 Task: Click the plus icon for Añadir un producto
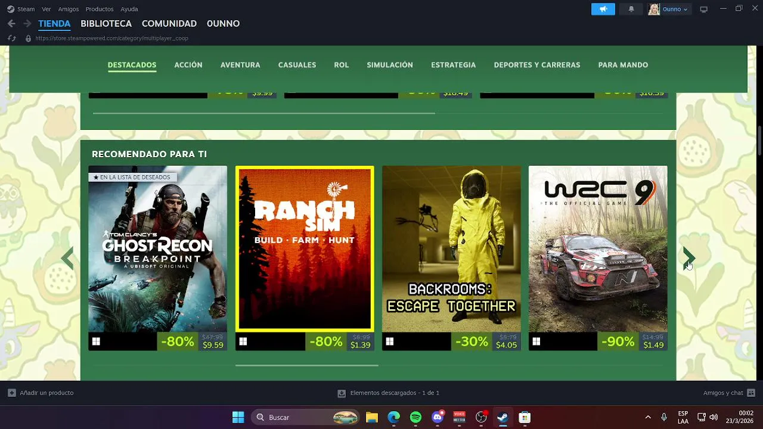pyautogui.click(x=12, y=393)
